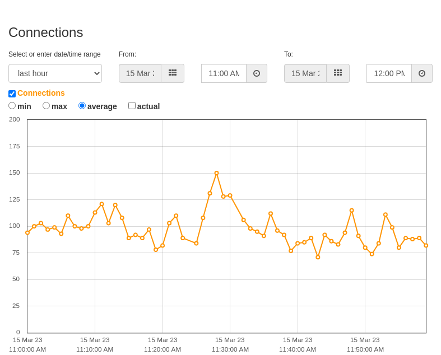Click the lowest data point after 11:40 AM

point(318,257)
